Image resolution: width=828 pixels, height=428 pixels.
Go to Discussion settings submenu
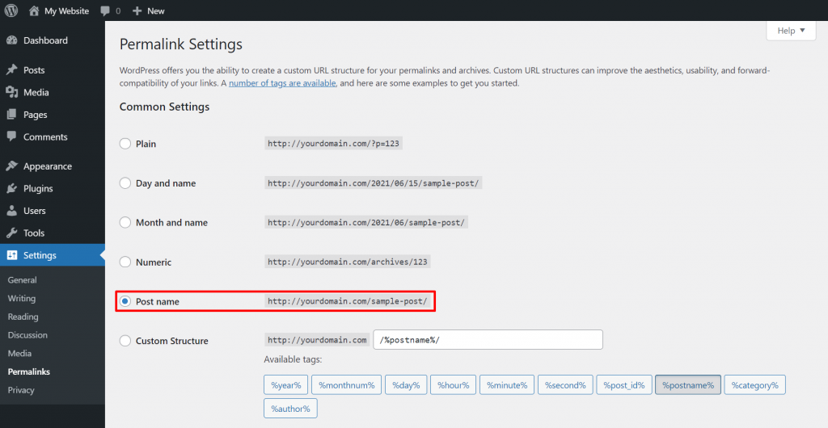click(x=27, y=334)
